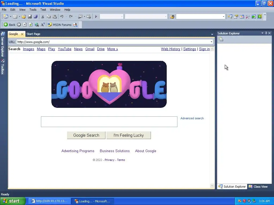Viewport: 274px width, 205px height.
Task: Click the Advanced search link
Action: coord(192,118)
